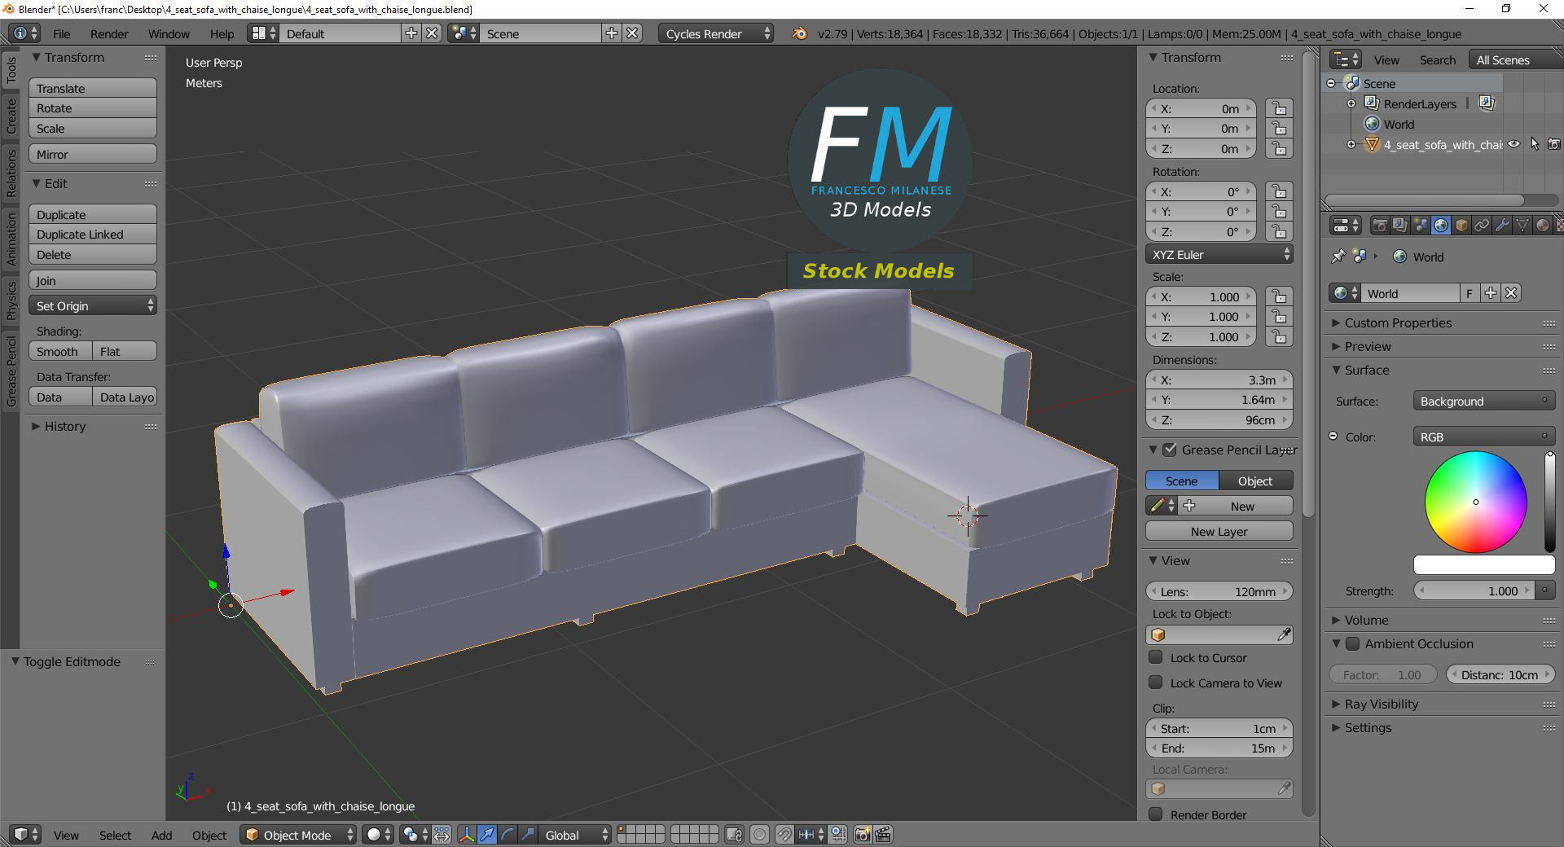Click the Outliner editor type icon
This screenshot has width=1564, height=847.
[1346, 59]
